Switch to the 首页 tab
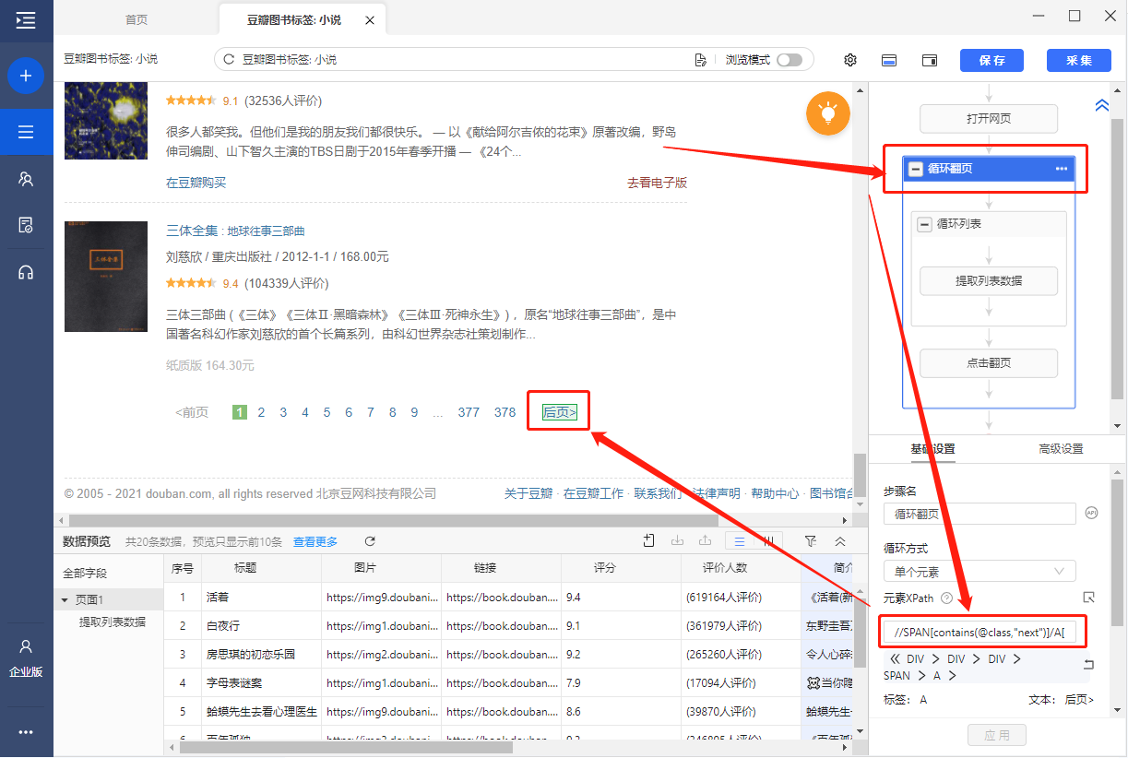 [137, 19]
